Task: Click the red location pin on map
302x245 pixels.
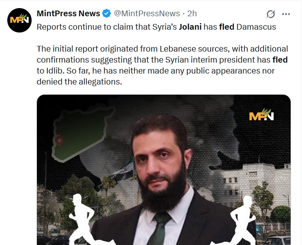Action: click(59, 141)
